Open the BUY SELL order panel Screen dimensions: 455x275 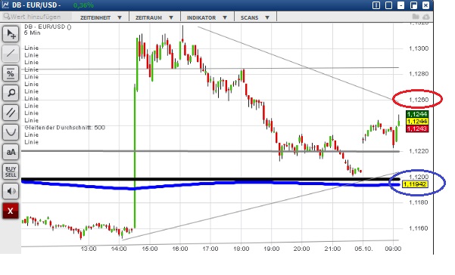click(x=11, y=171)
